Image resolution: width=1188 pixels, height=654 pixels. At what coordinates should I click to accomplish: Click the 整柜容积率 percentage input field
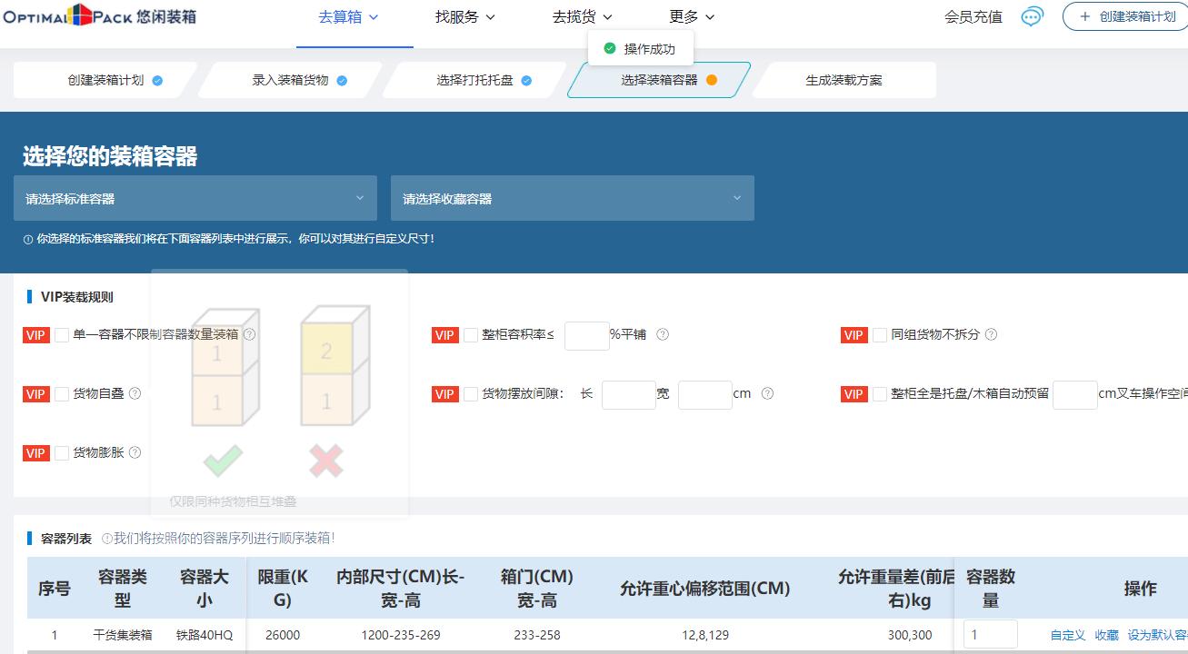point(586,335)
